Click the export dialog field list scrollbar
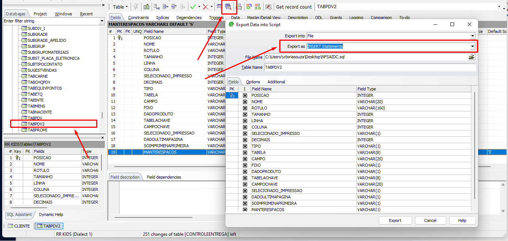The width and height of the screenshot is (508, 241). pyautogui.click(x=474, y=146)
